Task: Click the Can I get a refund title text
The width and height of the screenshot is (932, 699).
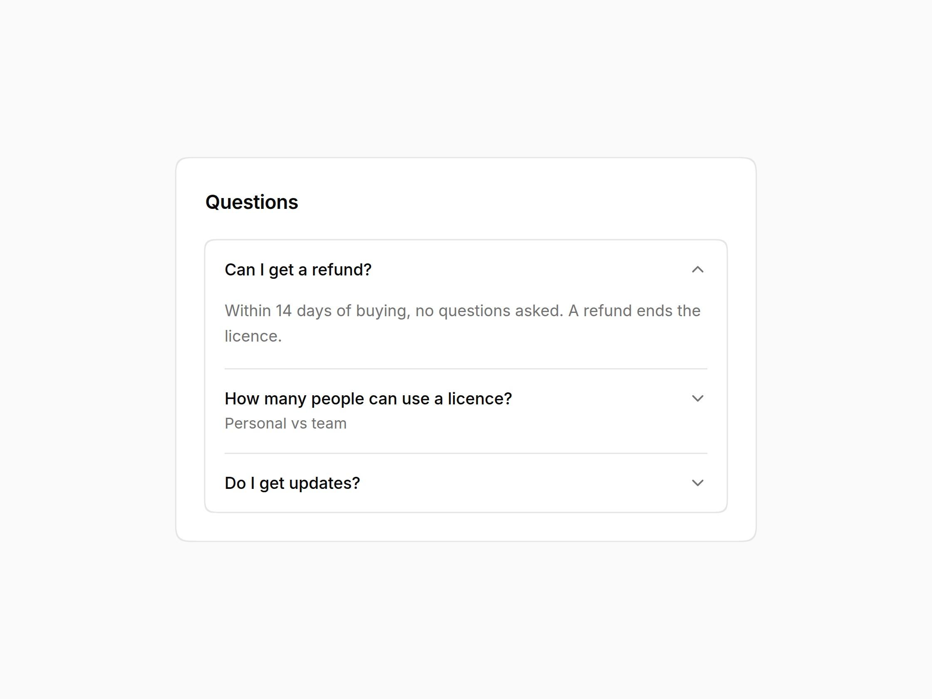Action: coord(298,270)
